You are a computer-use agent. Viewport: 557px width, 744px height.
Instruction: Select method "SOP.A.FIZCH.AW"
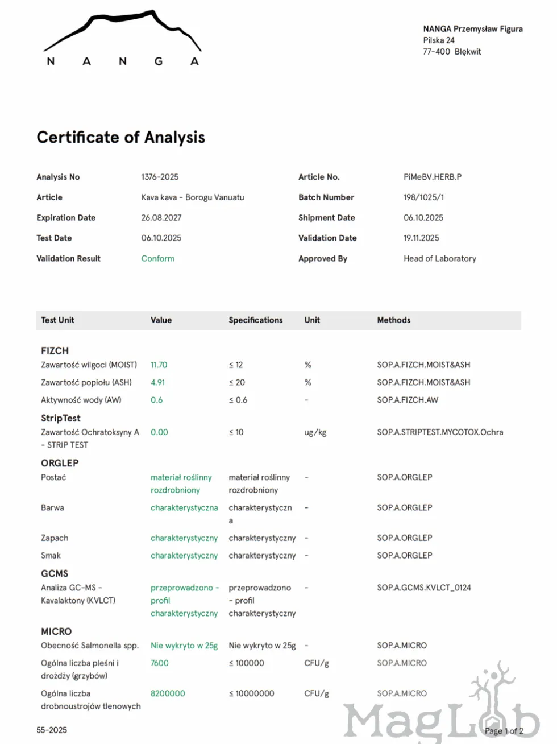[408, 400]
